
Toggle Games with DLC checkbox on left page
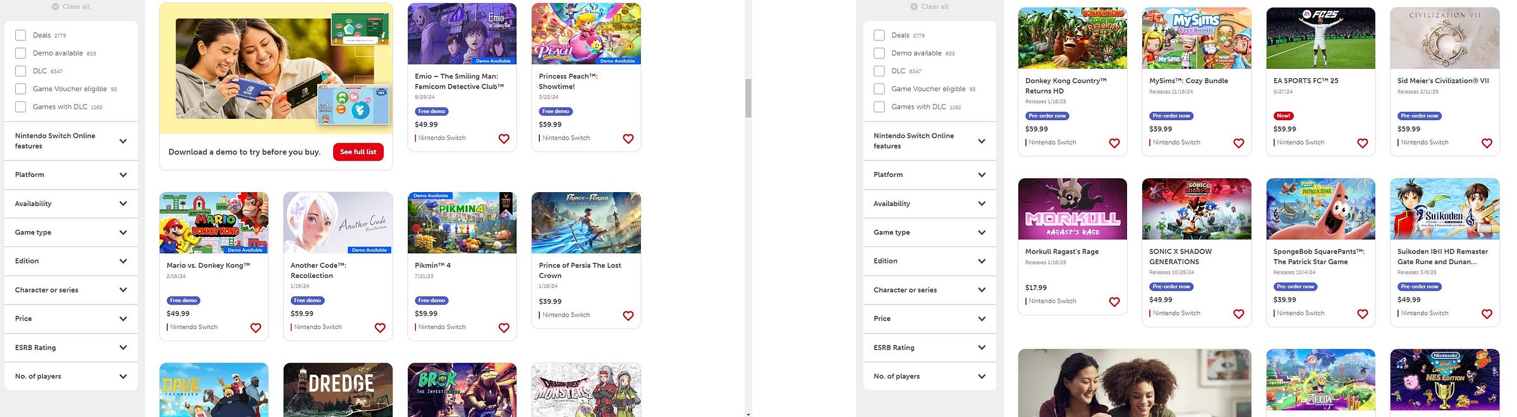pos(21,107)
